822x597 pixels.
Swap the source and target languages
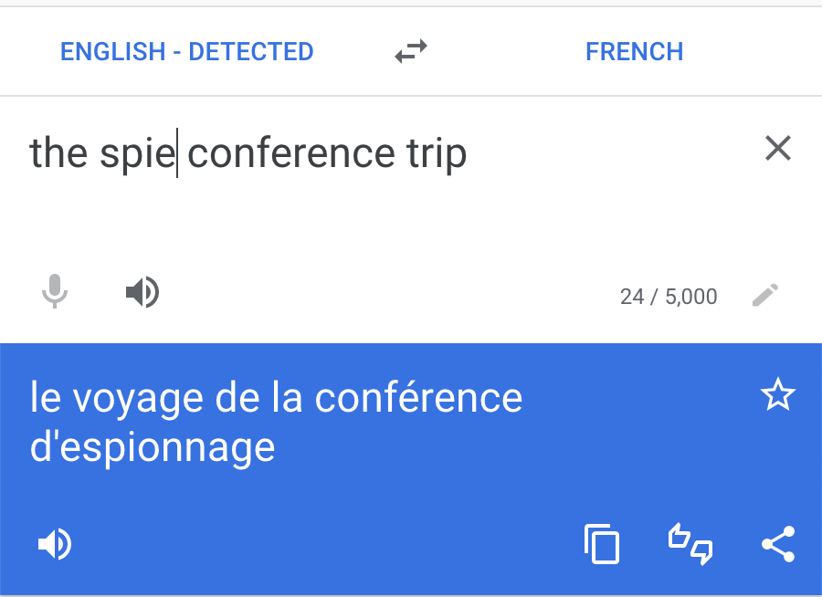(x=411, y=51)
